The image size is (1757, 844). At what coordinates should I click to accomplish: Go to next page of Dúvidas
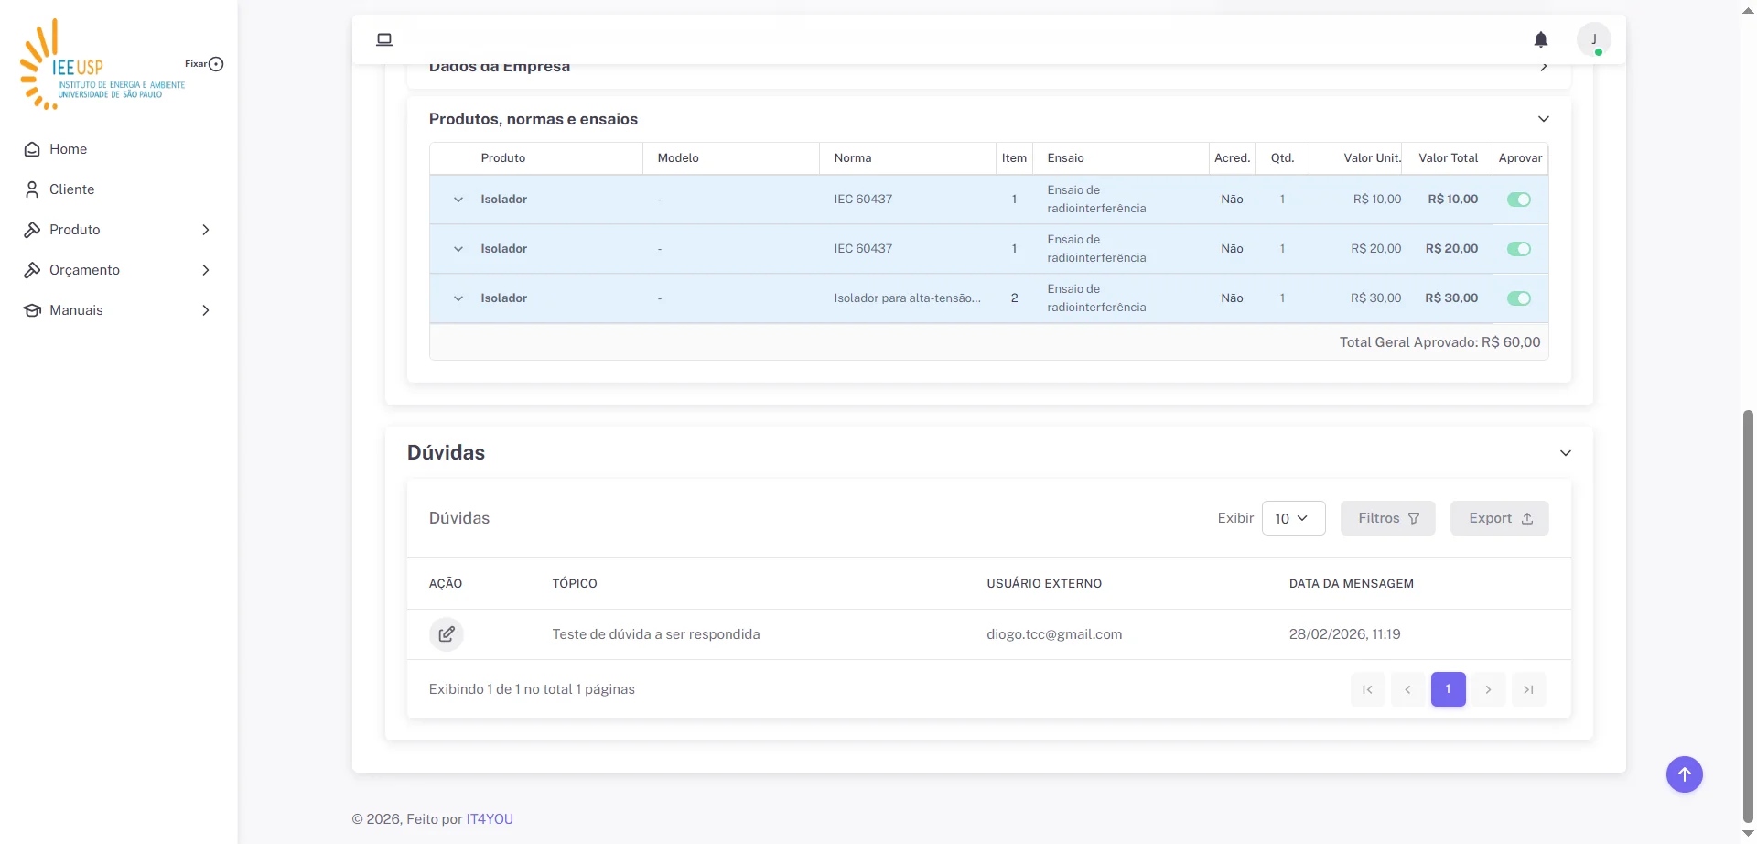click(1488, 689)
